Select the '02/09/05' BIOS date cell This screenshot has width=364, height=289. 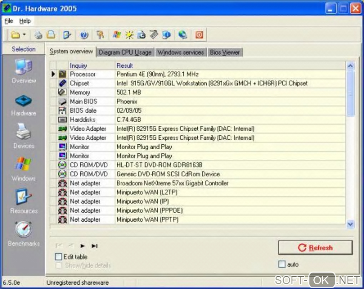(230, 110)
